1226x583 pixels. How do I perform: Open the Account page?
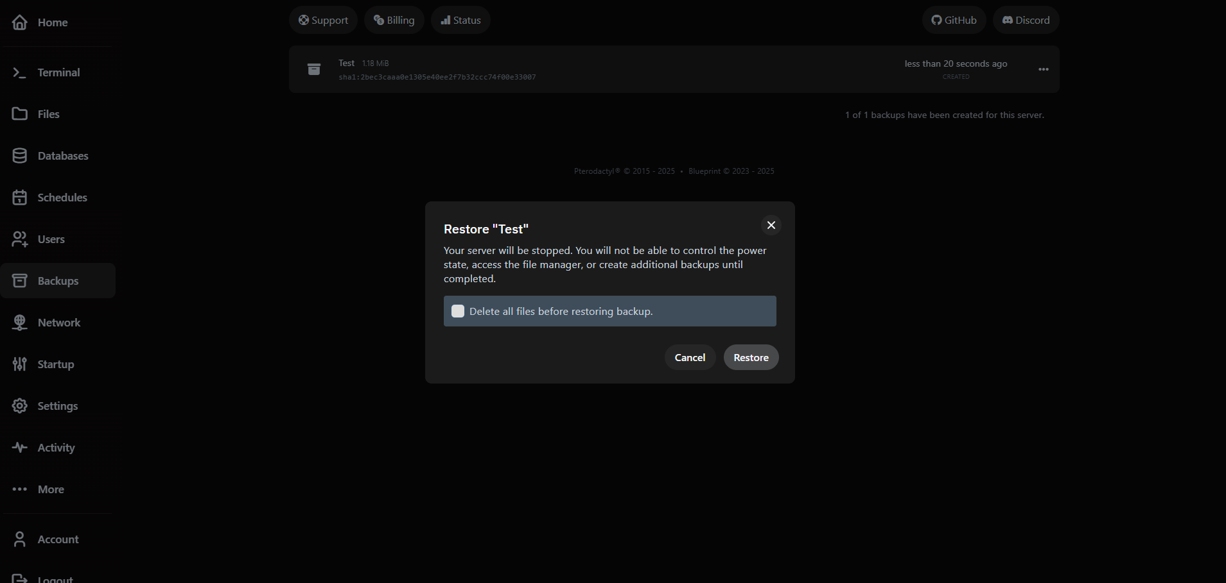(58, 539)
